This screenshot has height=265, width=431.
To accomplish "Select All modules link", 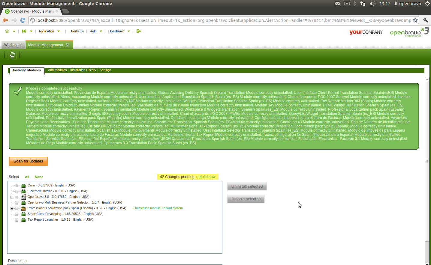I will (27, 177).
